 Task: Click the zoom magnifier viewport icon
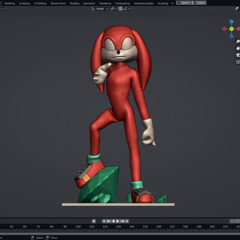[238, 41]
